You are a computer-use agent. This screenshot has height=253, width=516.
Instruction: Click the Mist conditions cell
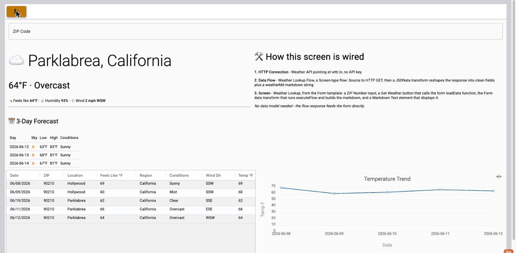(174, 192)
